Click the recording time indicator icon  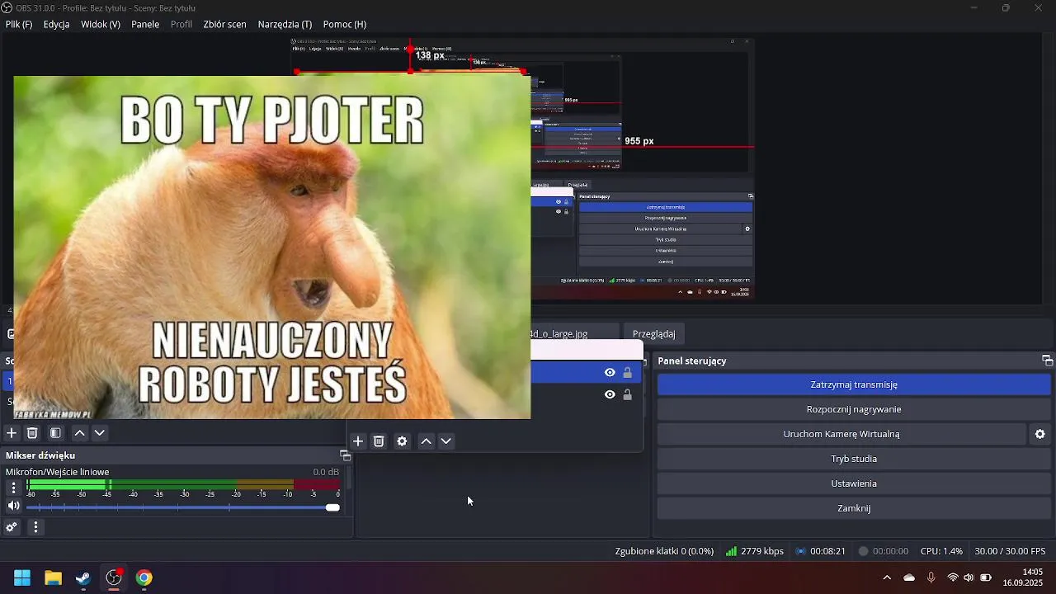pyautogui.click(x=863, y=551)
